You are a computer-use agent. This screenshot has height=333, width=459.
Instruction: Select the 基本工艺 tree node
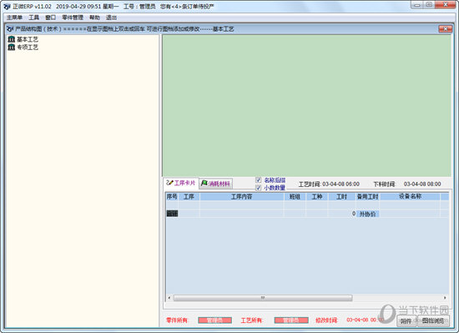tap(28, 39)
